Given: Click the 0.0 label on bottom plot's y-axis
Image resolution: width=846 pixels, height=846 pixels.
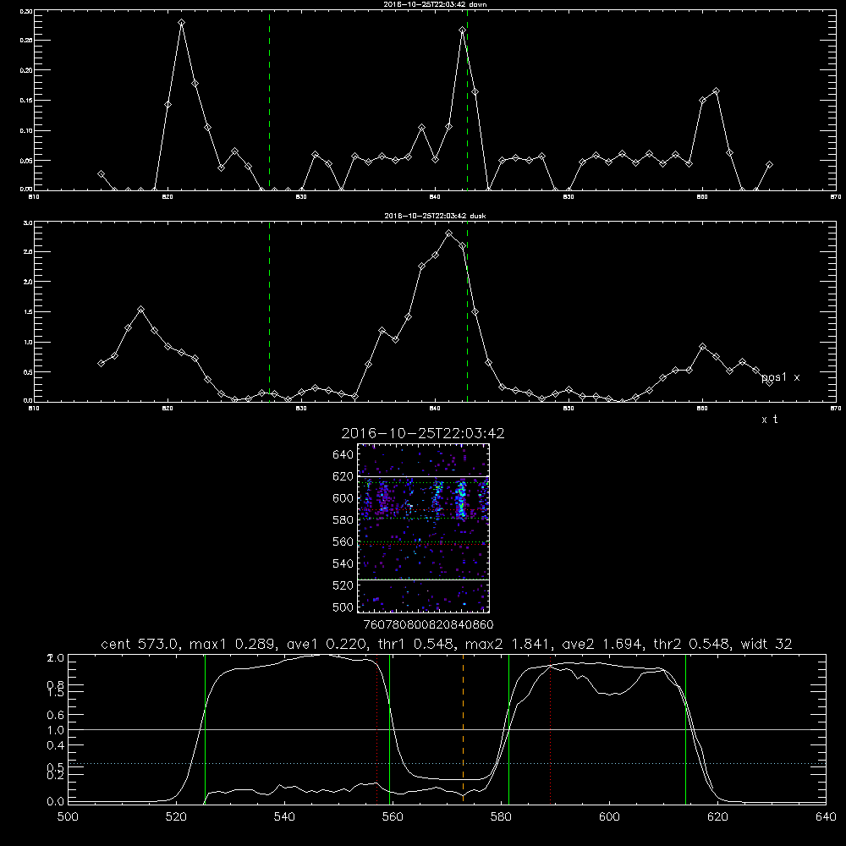Looking at the screenshot, I should pyautogui.click(x=56, y=802).
